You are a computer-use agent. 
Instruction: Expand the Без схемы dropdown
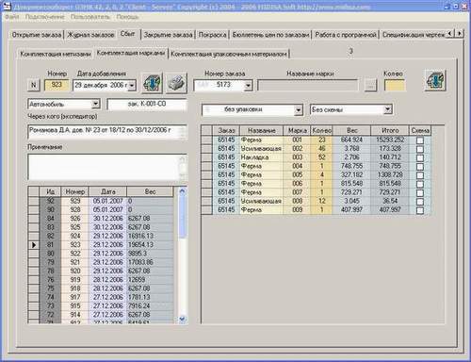[x=388, y=109]
